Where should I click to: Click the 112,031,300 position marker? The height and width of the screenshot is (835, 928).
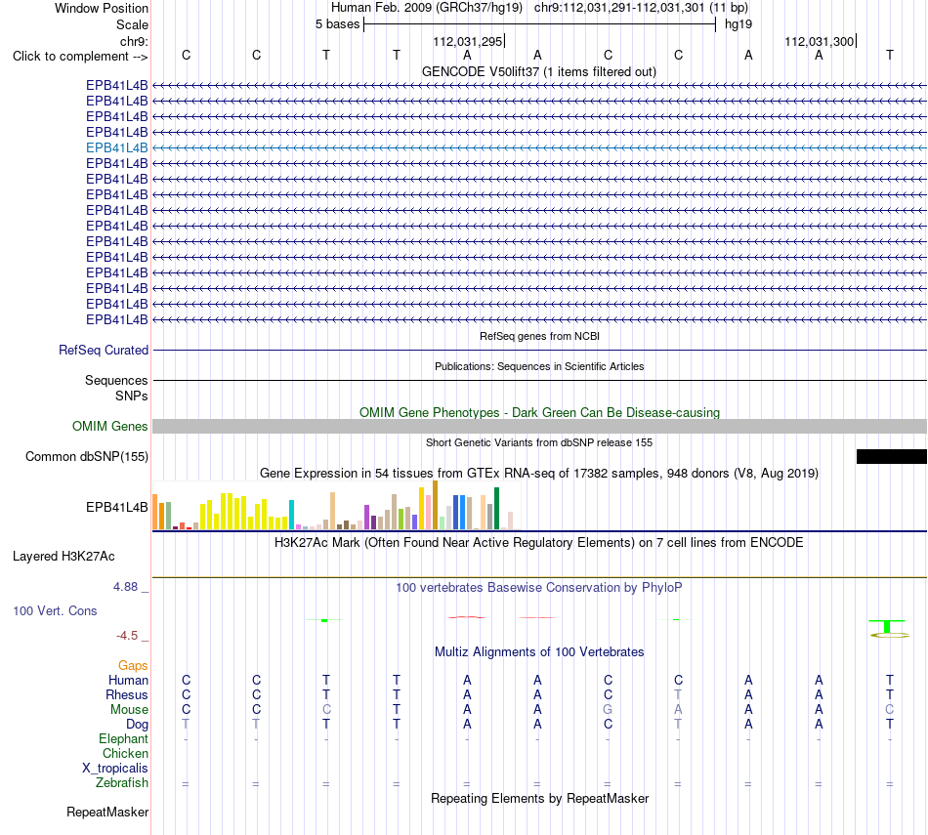pyautogui.click(x=820, y=41)
